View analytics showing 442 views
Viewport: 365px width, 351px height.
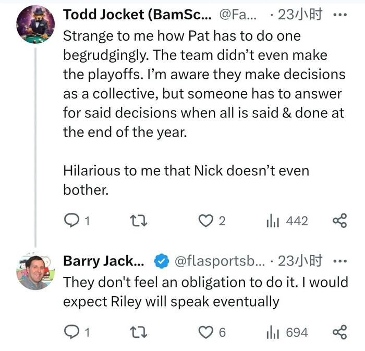[272, 221]
